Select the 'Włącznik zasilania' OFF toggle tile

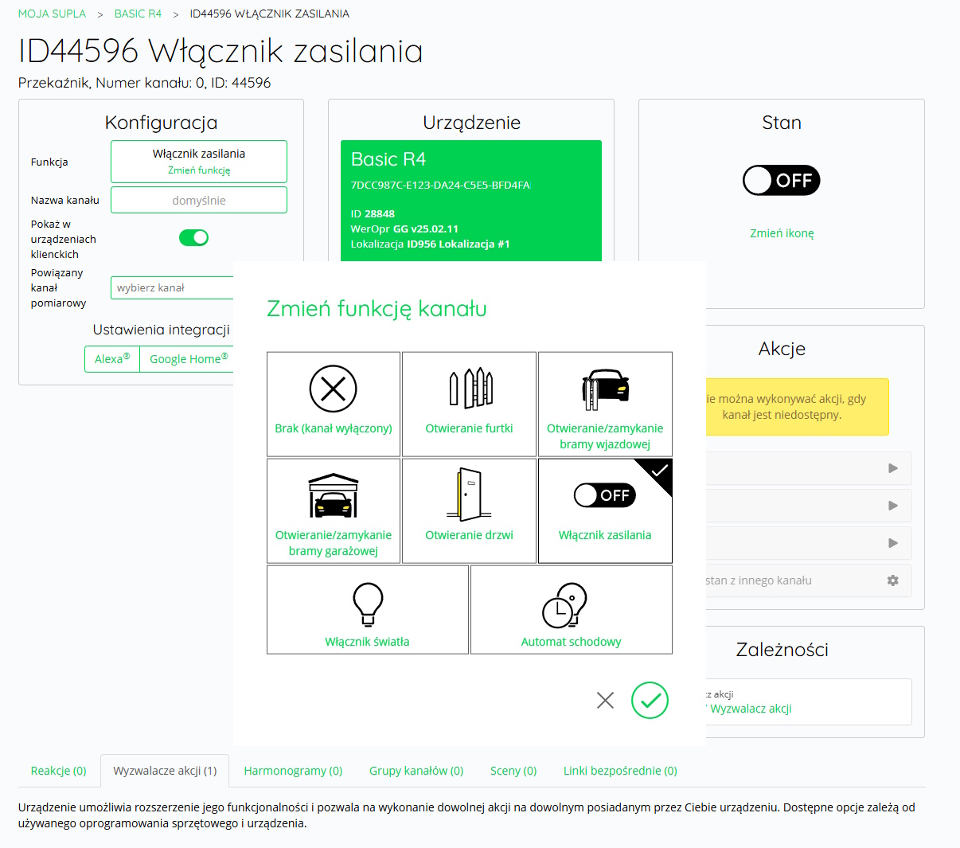click(605, 495)
